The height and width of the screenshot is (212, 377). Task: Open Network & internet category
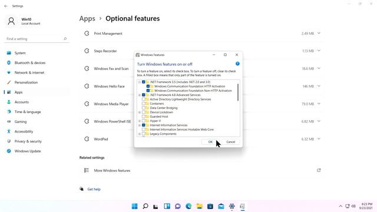(37, 72)
